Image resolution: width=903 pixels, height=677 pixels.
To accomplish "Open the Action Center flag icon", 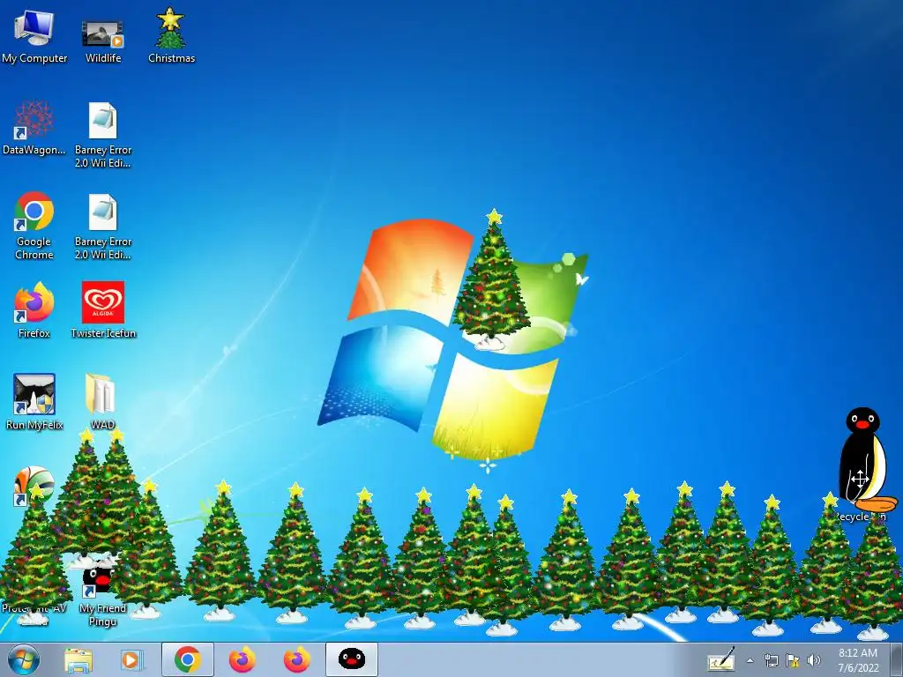I will [x=793, y=660].
